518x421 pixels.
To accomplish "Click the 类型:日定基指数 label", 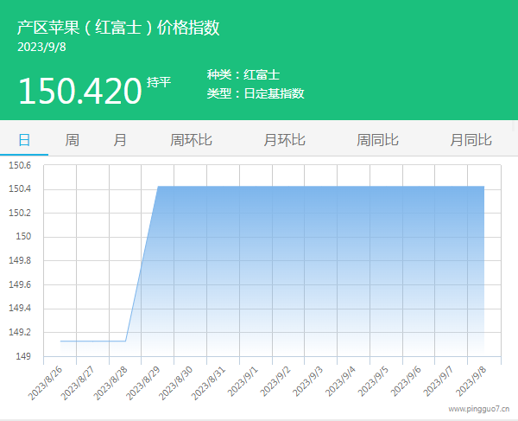I will 256,93.
